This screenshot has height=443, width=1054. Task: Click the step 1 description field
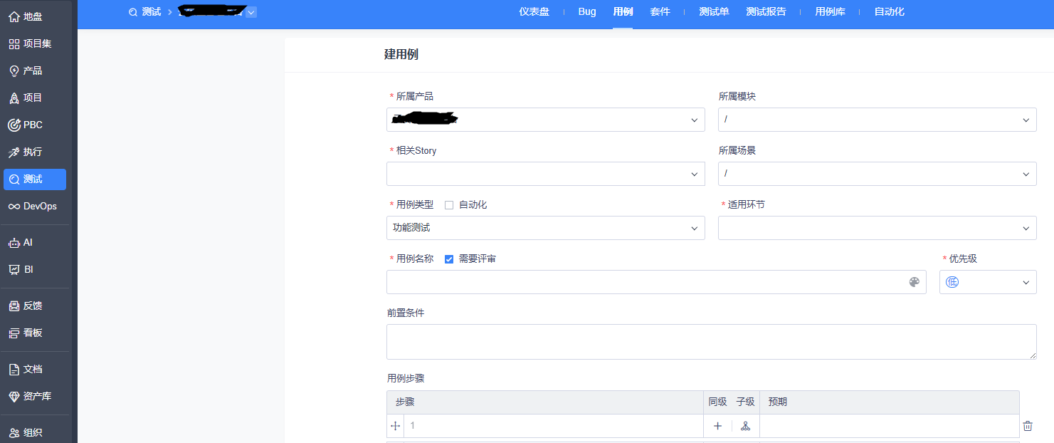(553, 426)
